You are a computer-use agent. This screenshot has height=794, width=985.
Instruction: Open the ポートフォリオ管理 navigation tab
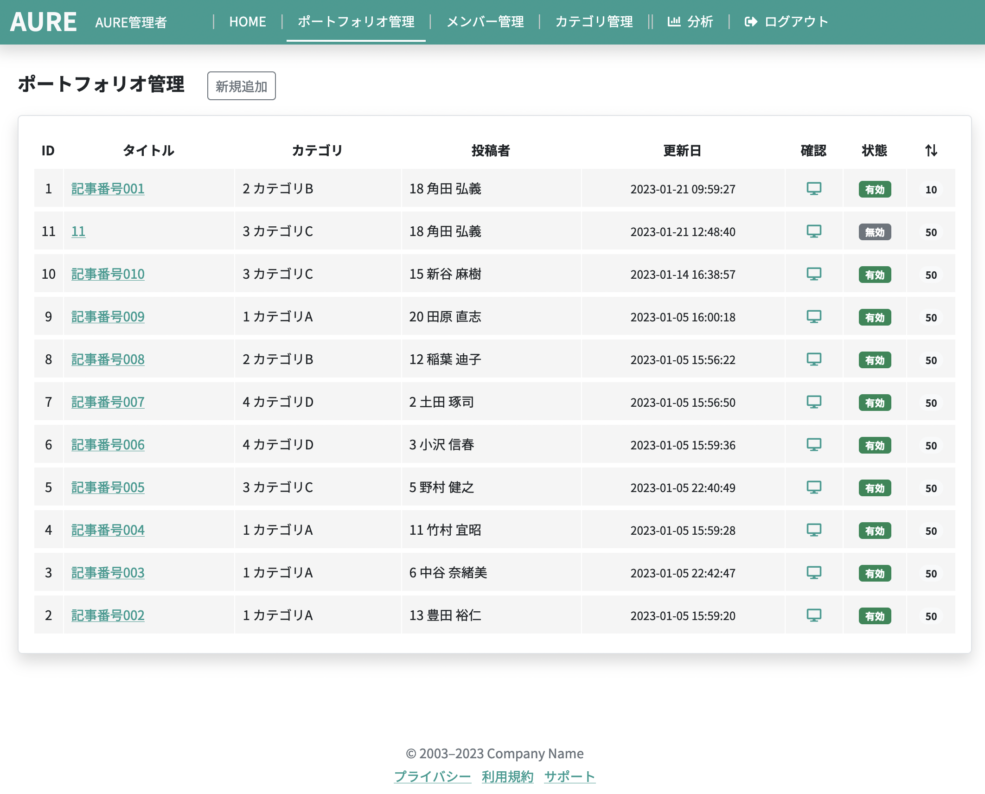pyautogui.click(x=356, y=21)
